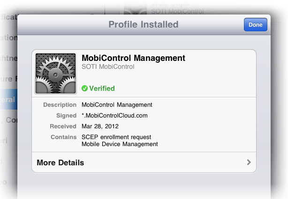288x199 pixels.
Task: Click the Web Clips gear icon
Action: coord(136,6)
